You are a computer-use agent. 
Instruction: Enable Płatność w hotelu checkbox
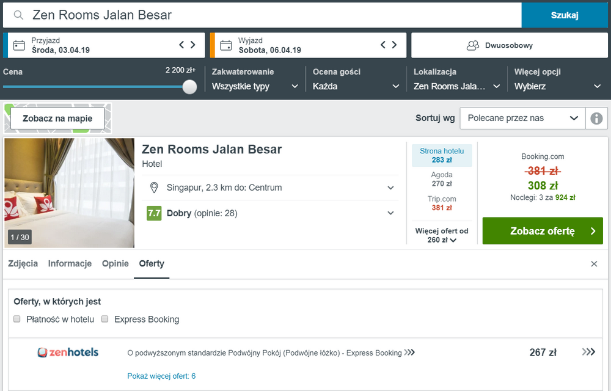click(x=17, y=319)
